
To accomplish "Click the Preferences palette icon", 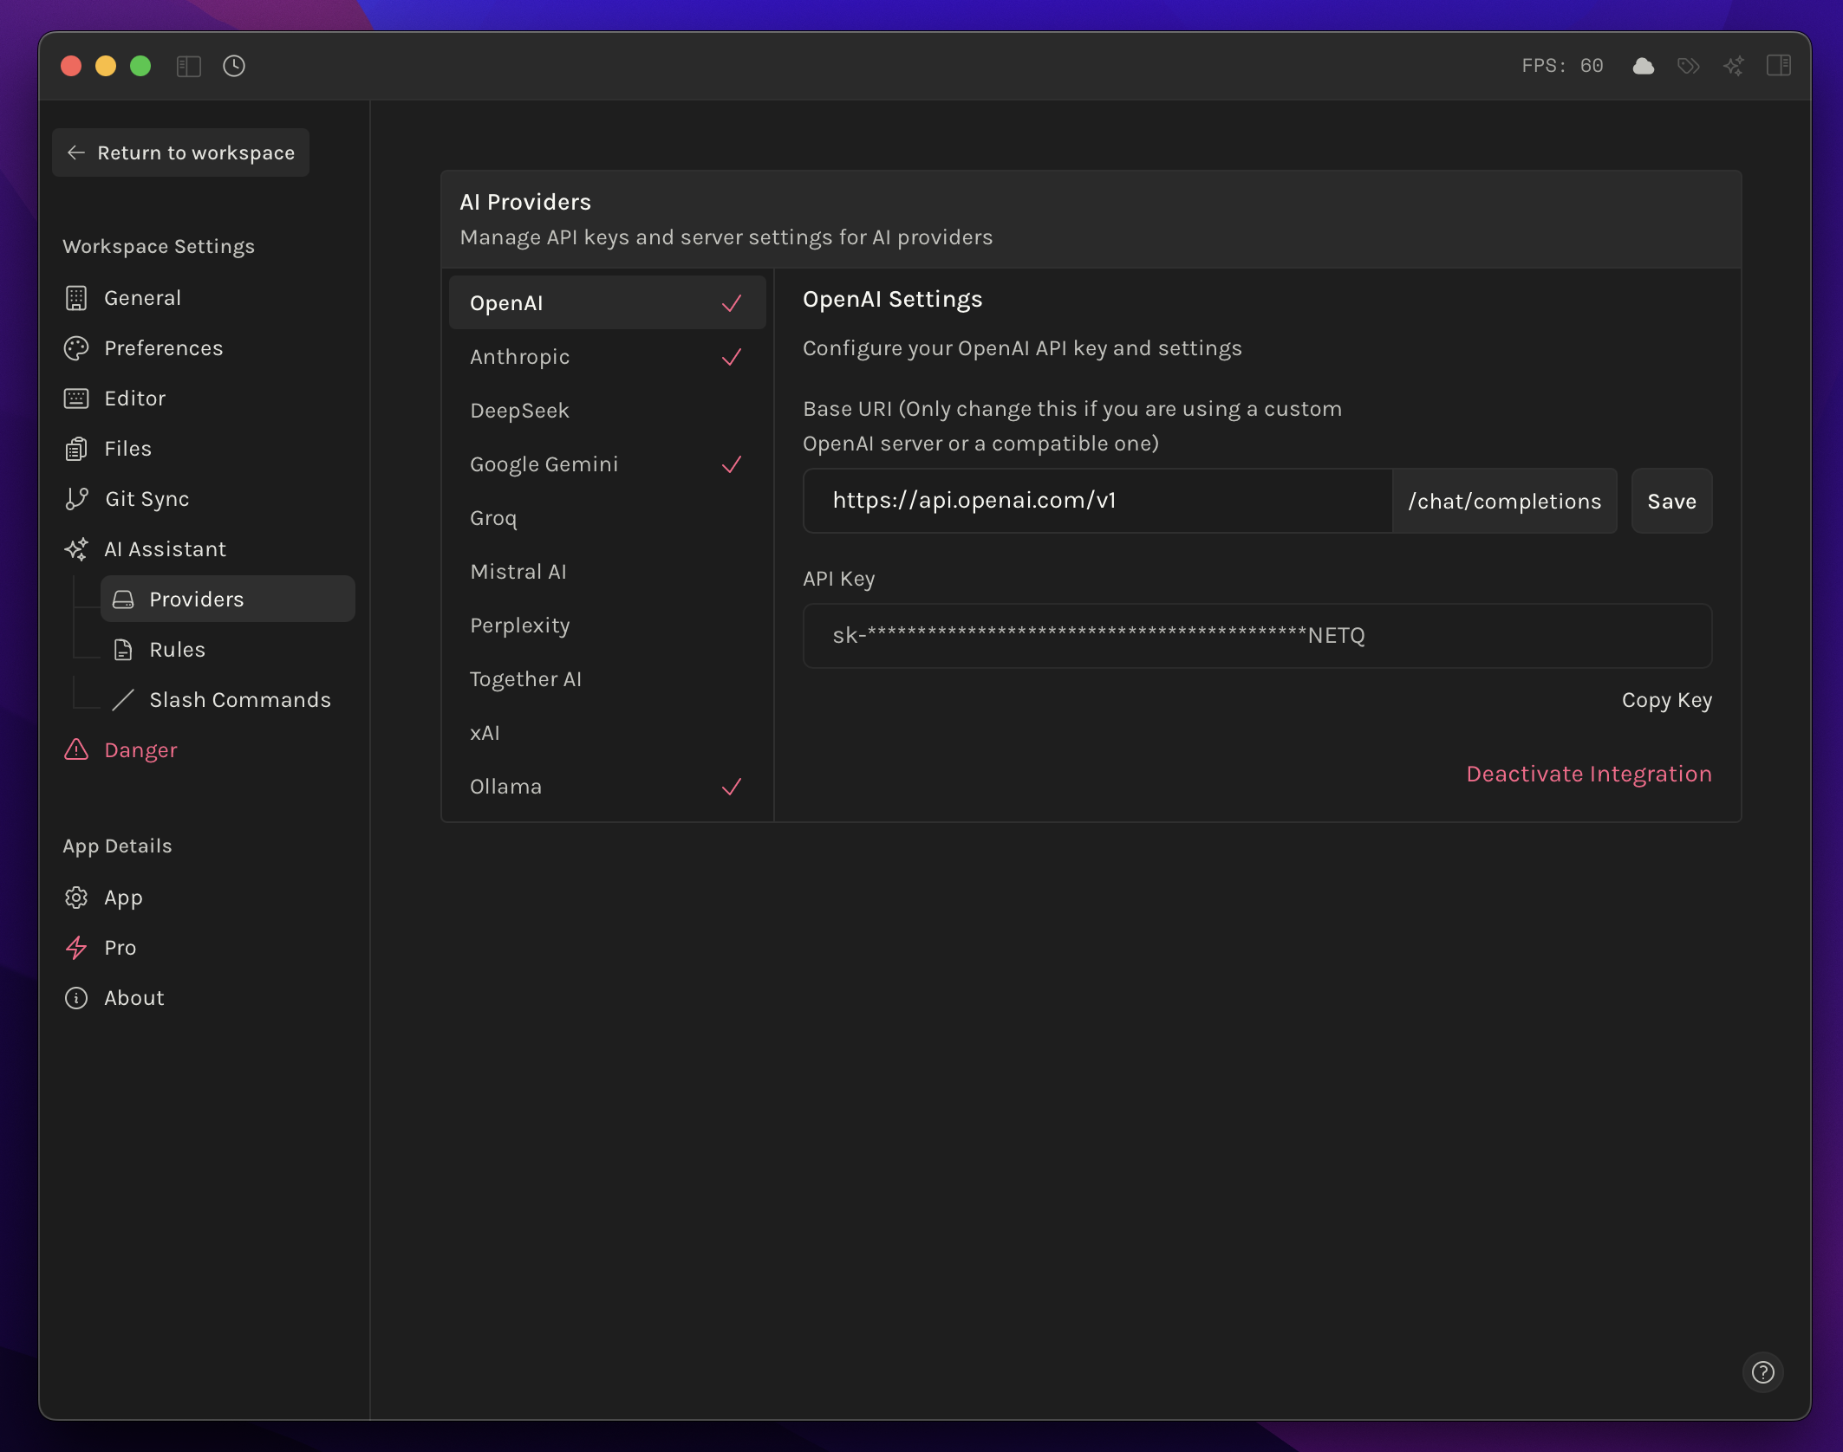I will 76,348.
